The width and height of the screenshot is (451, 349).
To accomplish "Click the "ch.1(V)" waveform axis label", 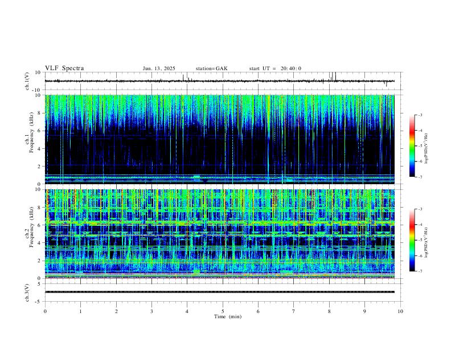I will point(27,81).
